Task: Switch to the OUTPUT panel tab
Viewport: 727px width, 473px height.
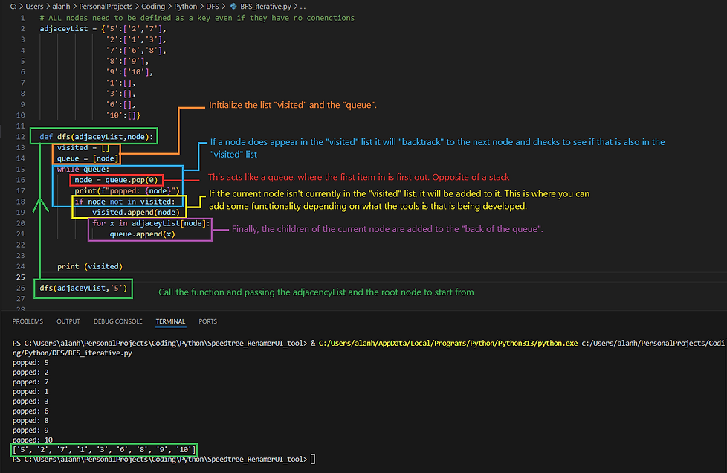Action: [68, 321]
